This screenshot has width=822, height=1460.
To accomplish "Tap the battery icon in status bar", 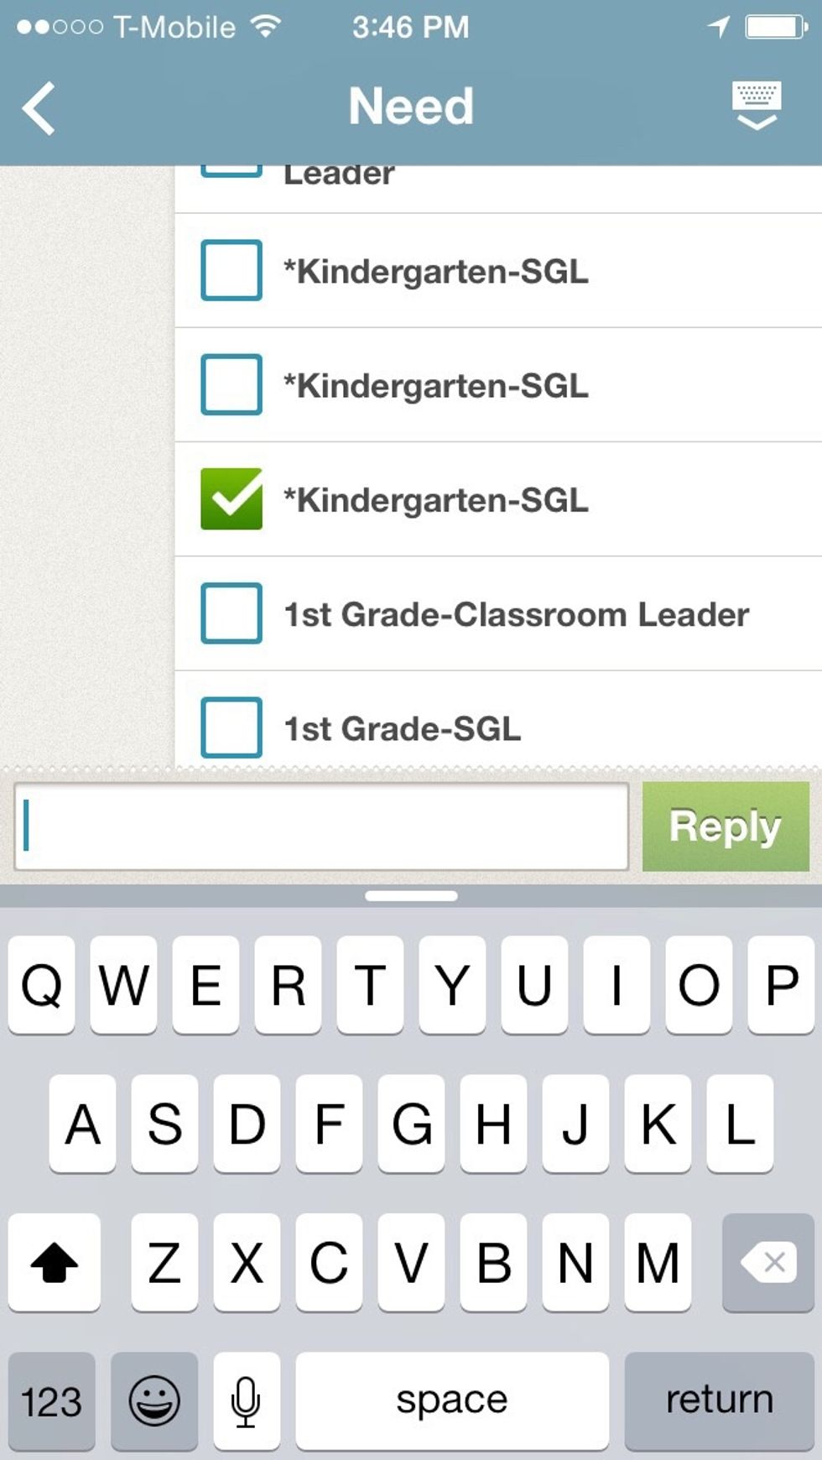I will pos(776,27).
